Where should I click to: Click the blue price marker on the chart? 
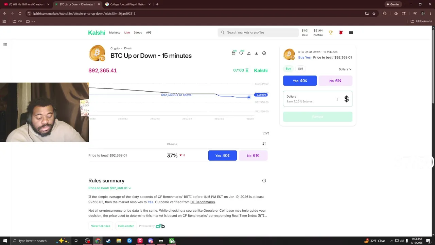pos(249,97)
